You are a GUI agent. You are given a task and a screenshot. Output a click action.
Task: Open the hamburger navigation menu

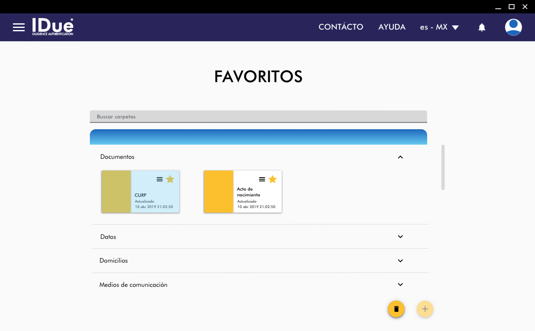19,28
